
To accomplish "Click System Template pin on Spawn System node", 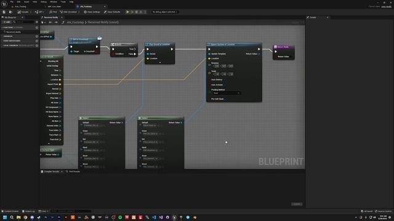I will tap(209, 54).
